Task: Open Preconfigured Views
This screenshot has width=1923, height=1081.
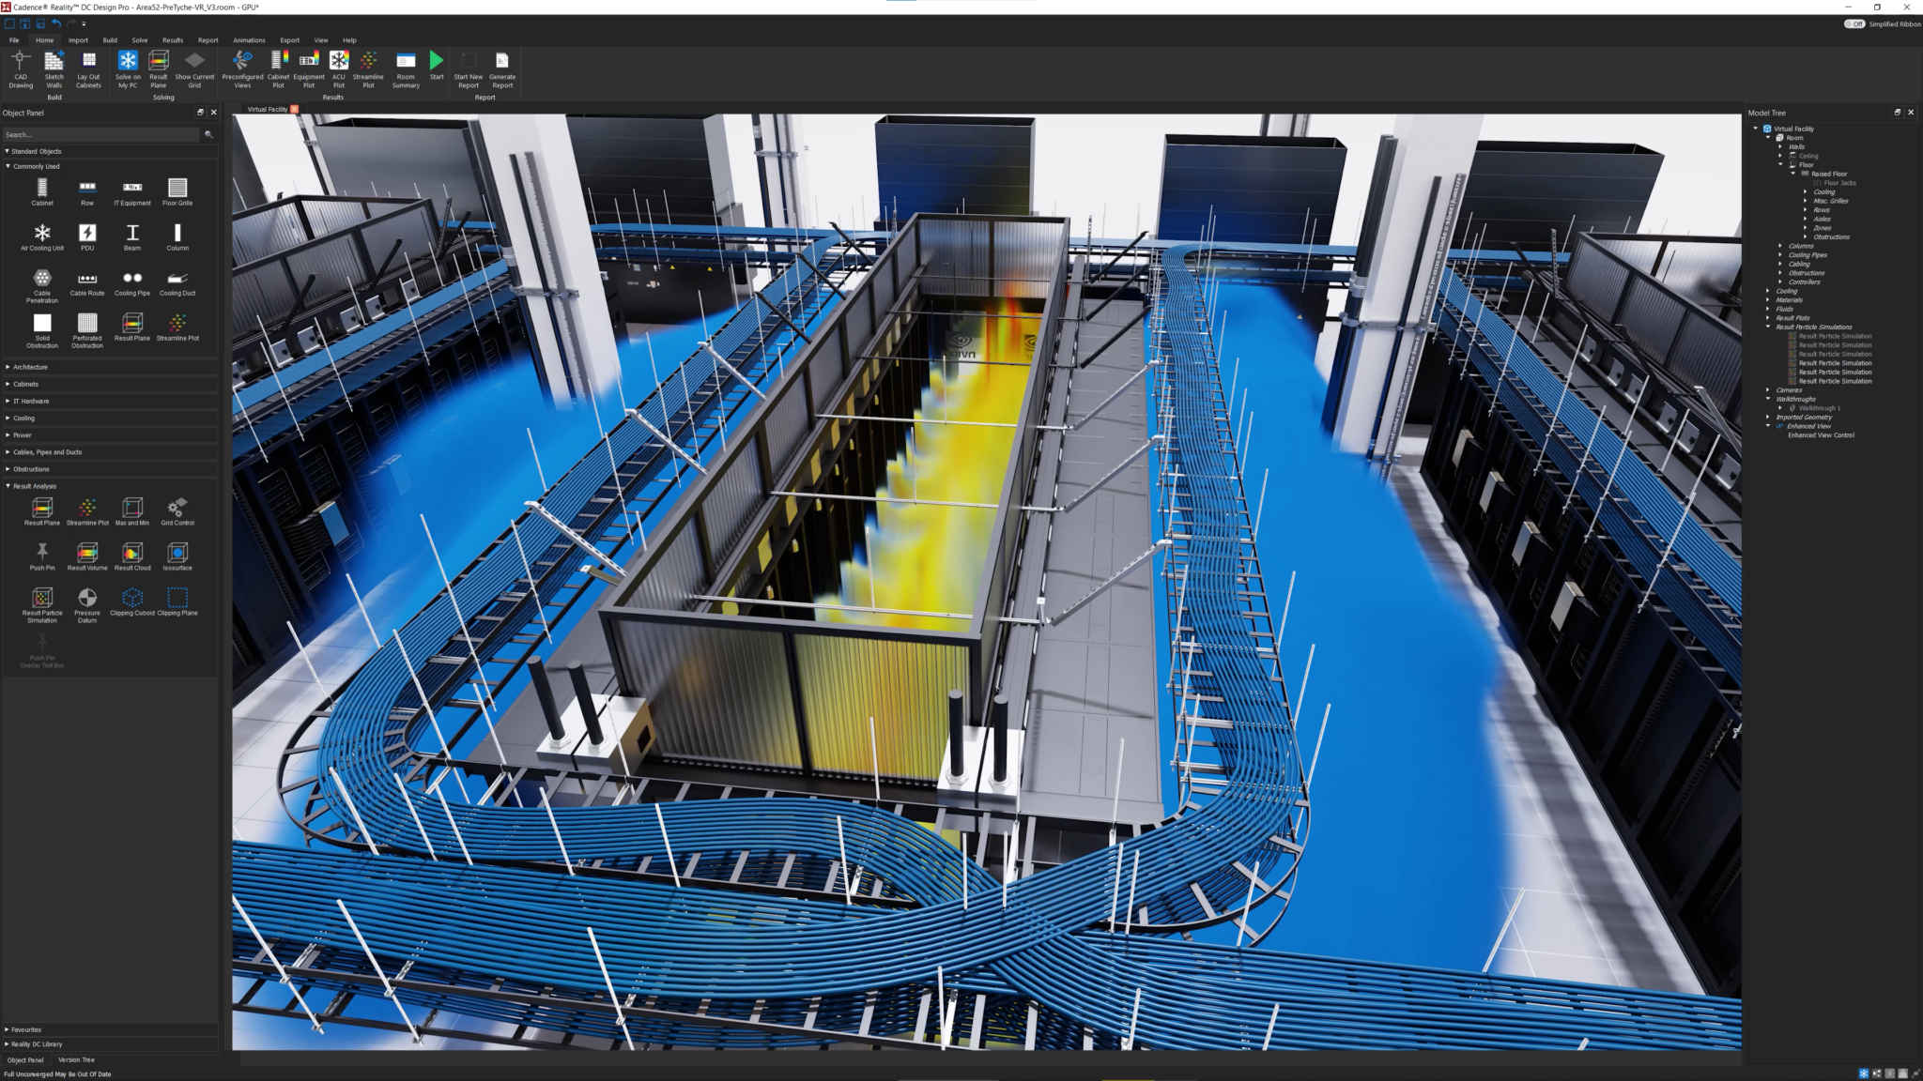Action: coord(242,69)
